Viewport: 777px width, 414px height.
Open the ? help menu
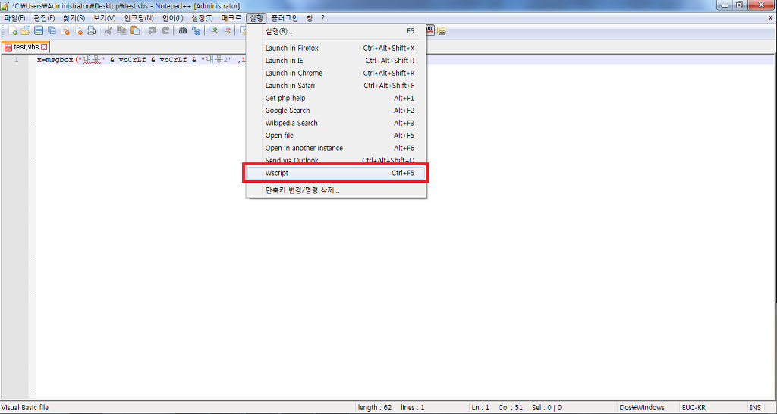coord(322,18)
